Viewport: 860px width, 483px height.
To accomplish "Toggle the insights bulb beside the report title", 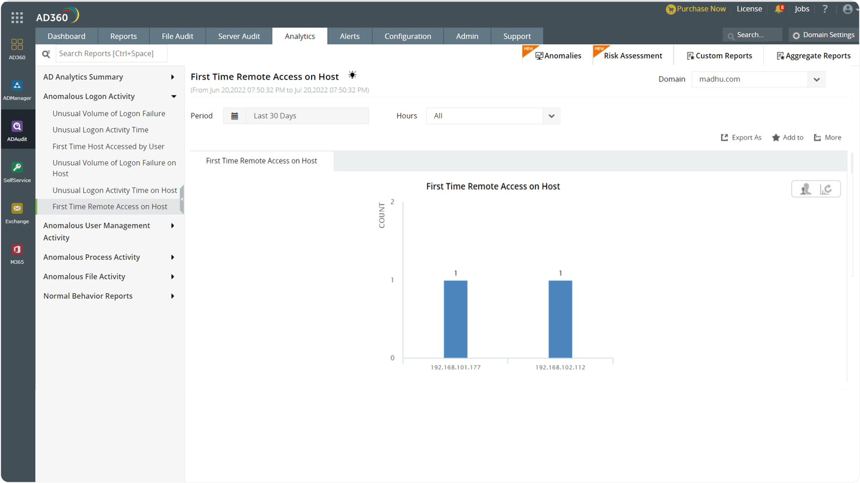I will [352, 74].
